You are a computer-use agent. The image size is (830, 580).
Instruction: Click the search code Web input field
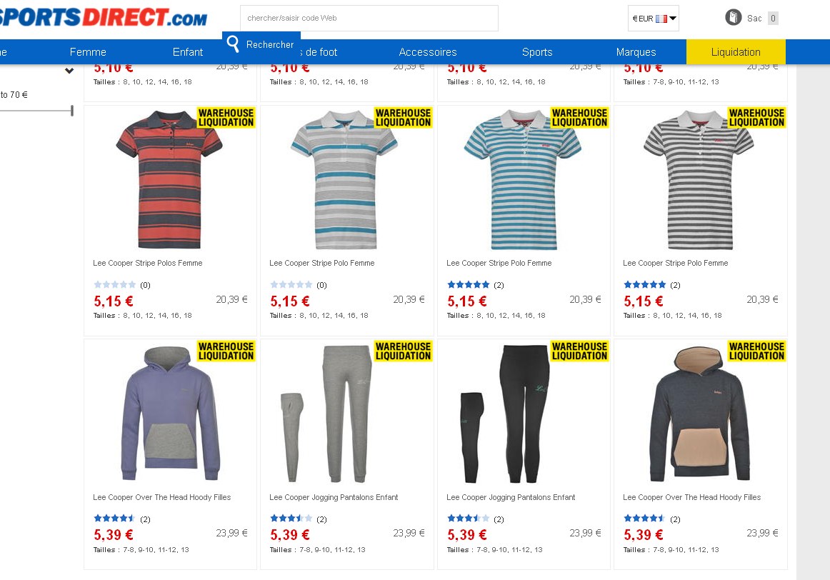point(369,18)
